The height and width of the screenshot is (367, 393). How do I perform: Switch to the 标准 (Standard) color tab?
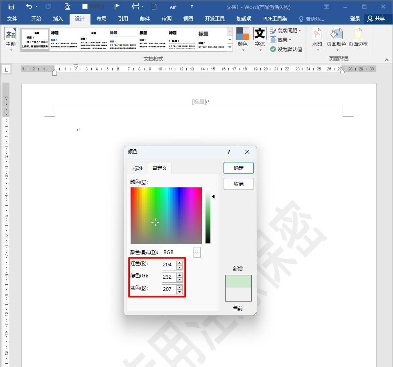[x=137, y=168]
